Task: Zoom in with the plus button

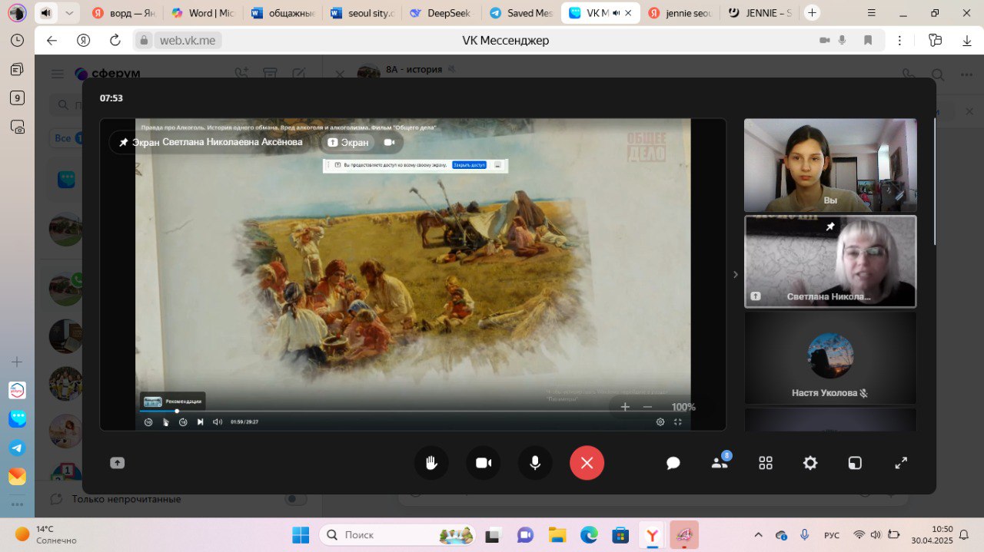Action: click(x=625, y=407)
